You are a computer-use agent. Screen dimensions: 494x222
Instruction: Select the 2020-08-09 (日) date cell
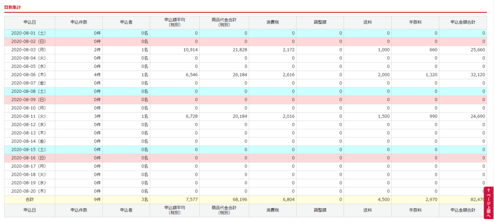click(x=29, y=100)
